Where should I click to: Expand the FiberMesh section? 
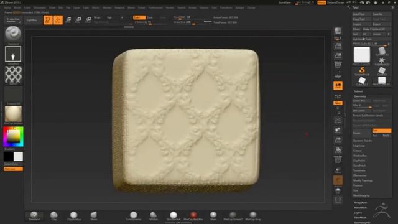click(360, 218)
